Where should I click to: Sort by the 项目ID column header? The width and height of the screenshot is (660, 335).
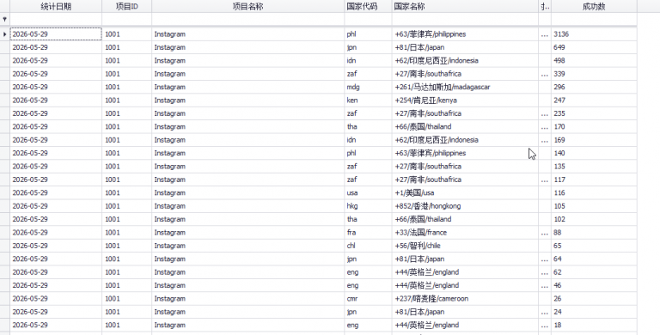pos(126,6)
